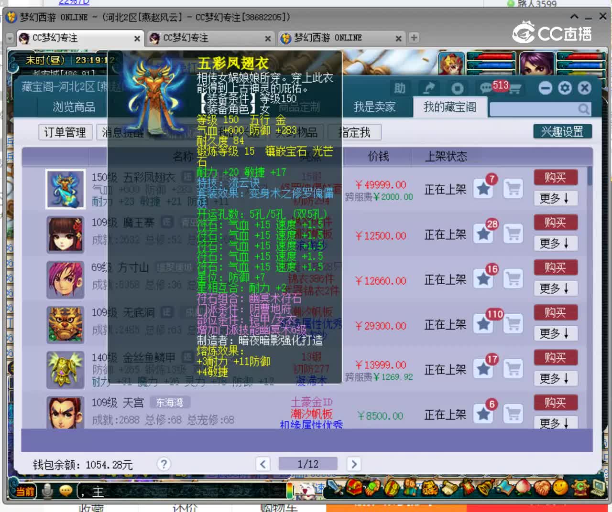Buy the ¥12660 方寸山 character
Viewport: 612px width, 512px height.
coord(556,267)
